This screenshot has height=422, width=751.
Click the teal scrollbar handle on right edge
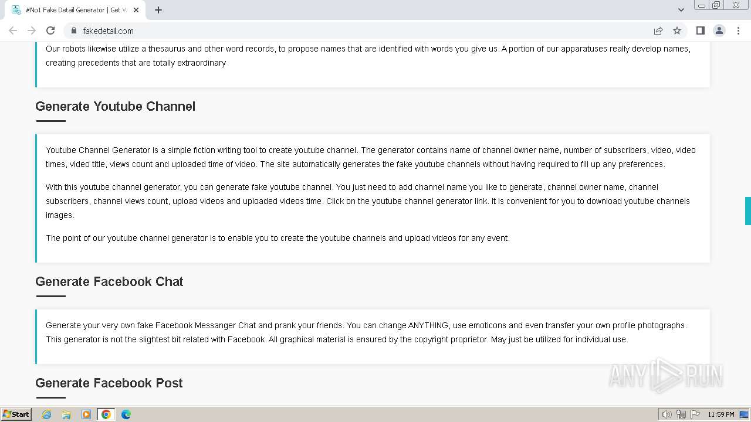pos(747,211)
